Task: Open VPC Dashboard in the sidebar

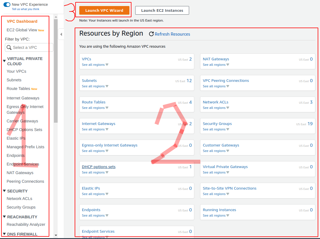Action: 22,21
